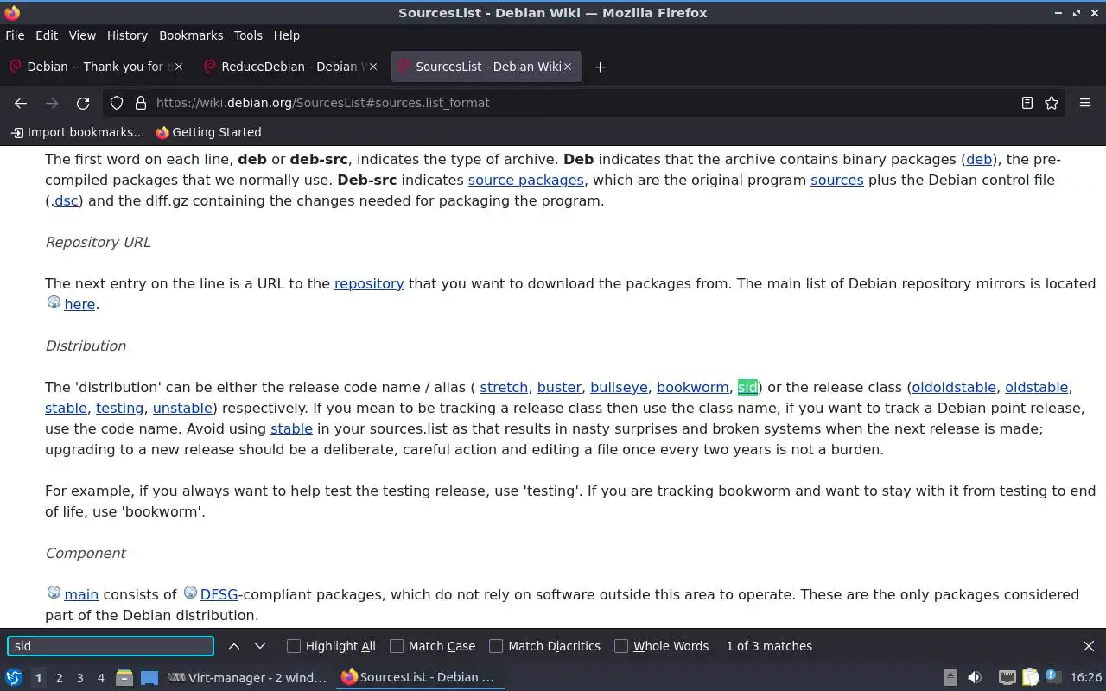Click the blue desktop icon in taskbar

(x=149, y=678)
